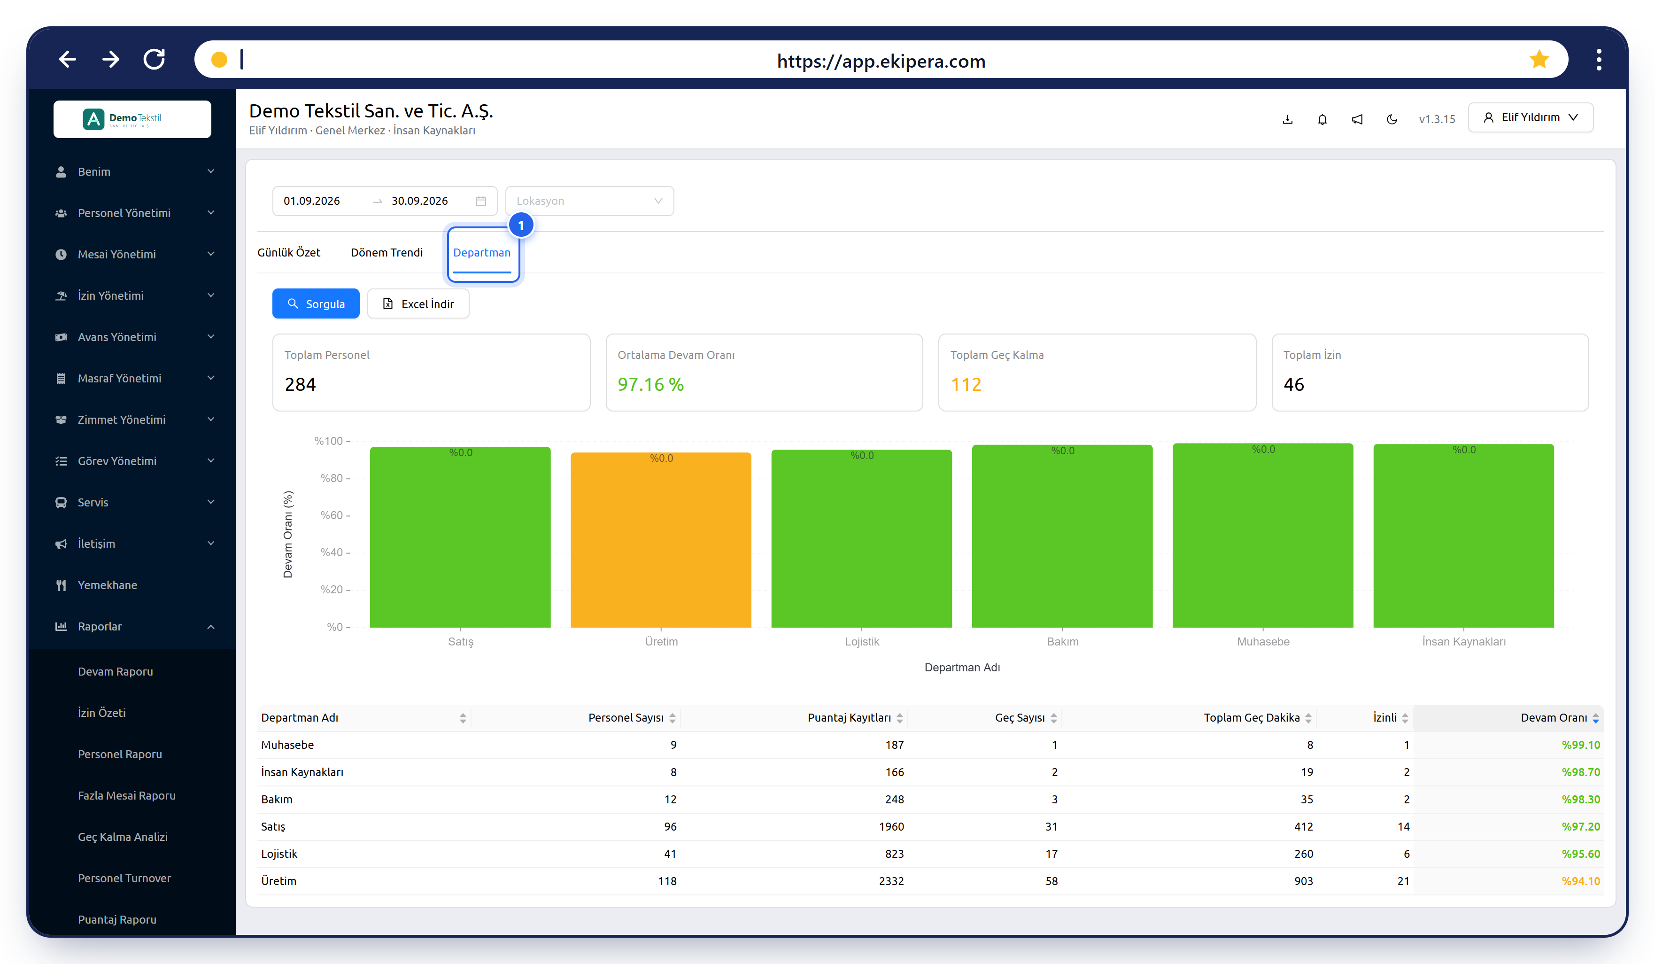The height and width of the screenshot is (964, 1655).
Task: Open the notifications bell icon
Action: pos(1322,119)
